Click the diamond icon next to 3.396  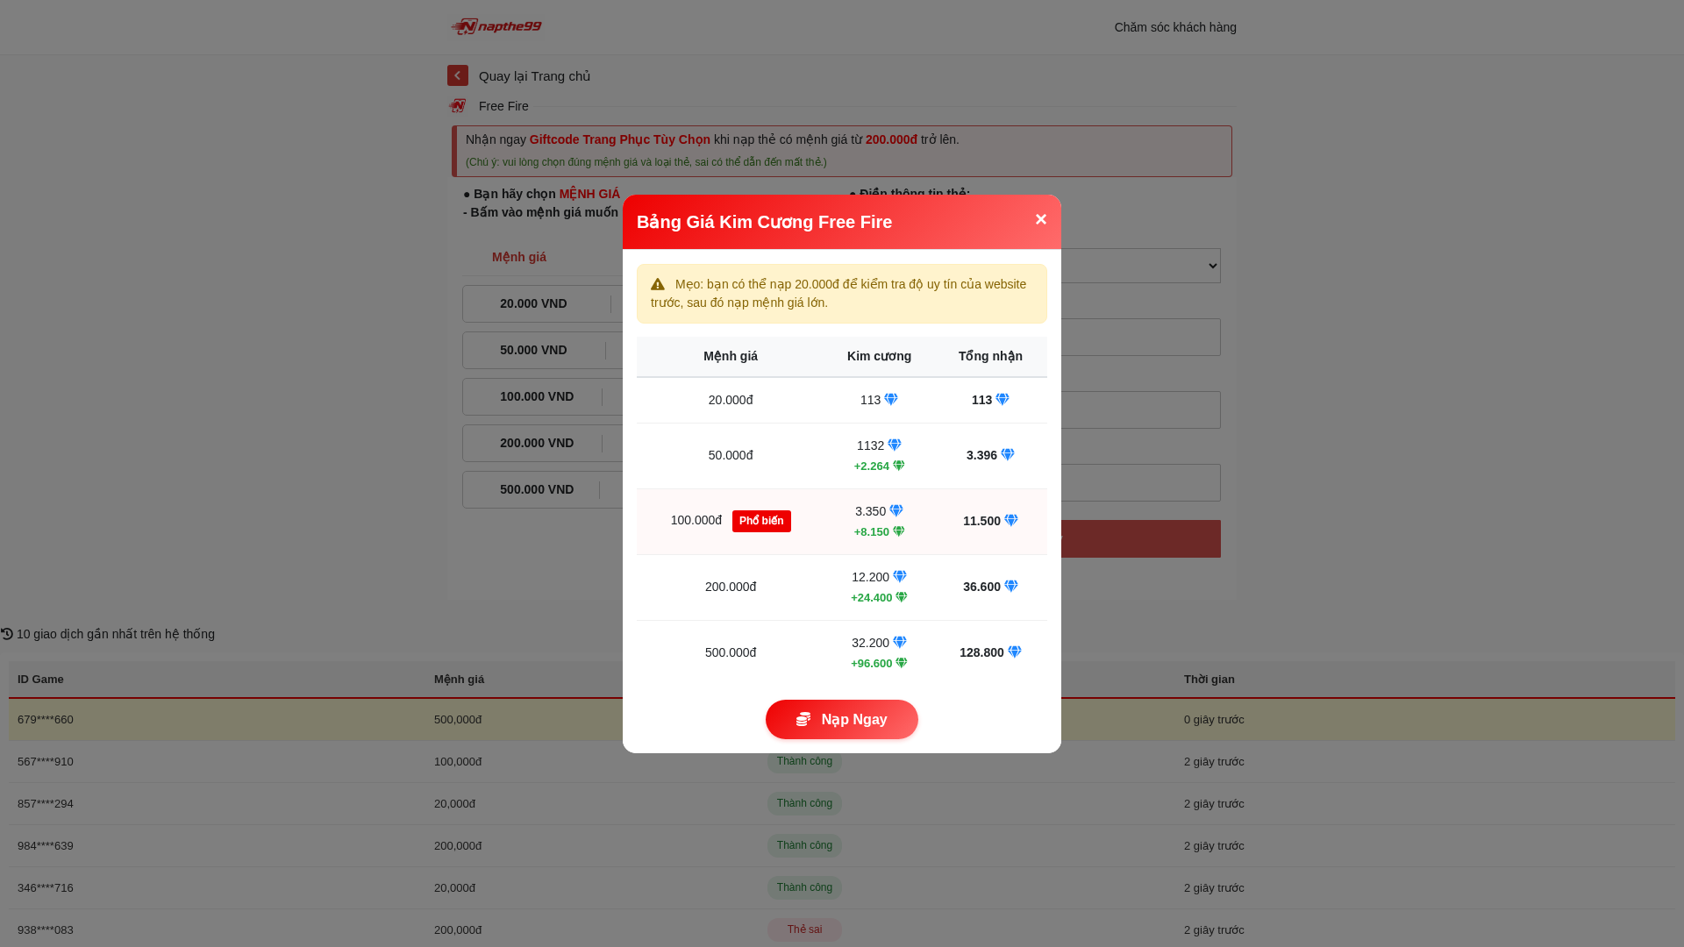click(1007, 455)
